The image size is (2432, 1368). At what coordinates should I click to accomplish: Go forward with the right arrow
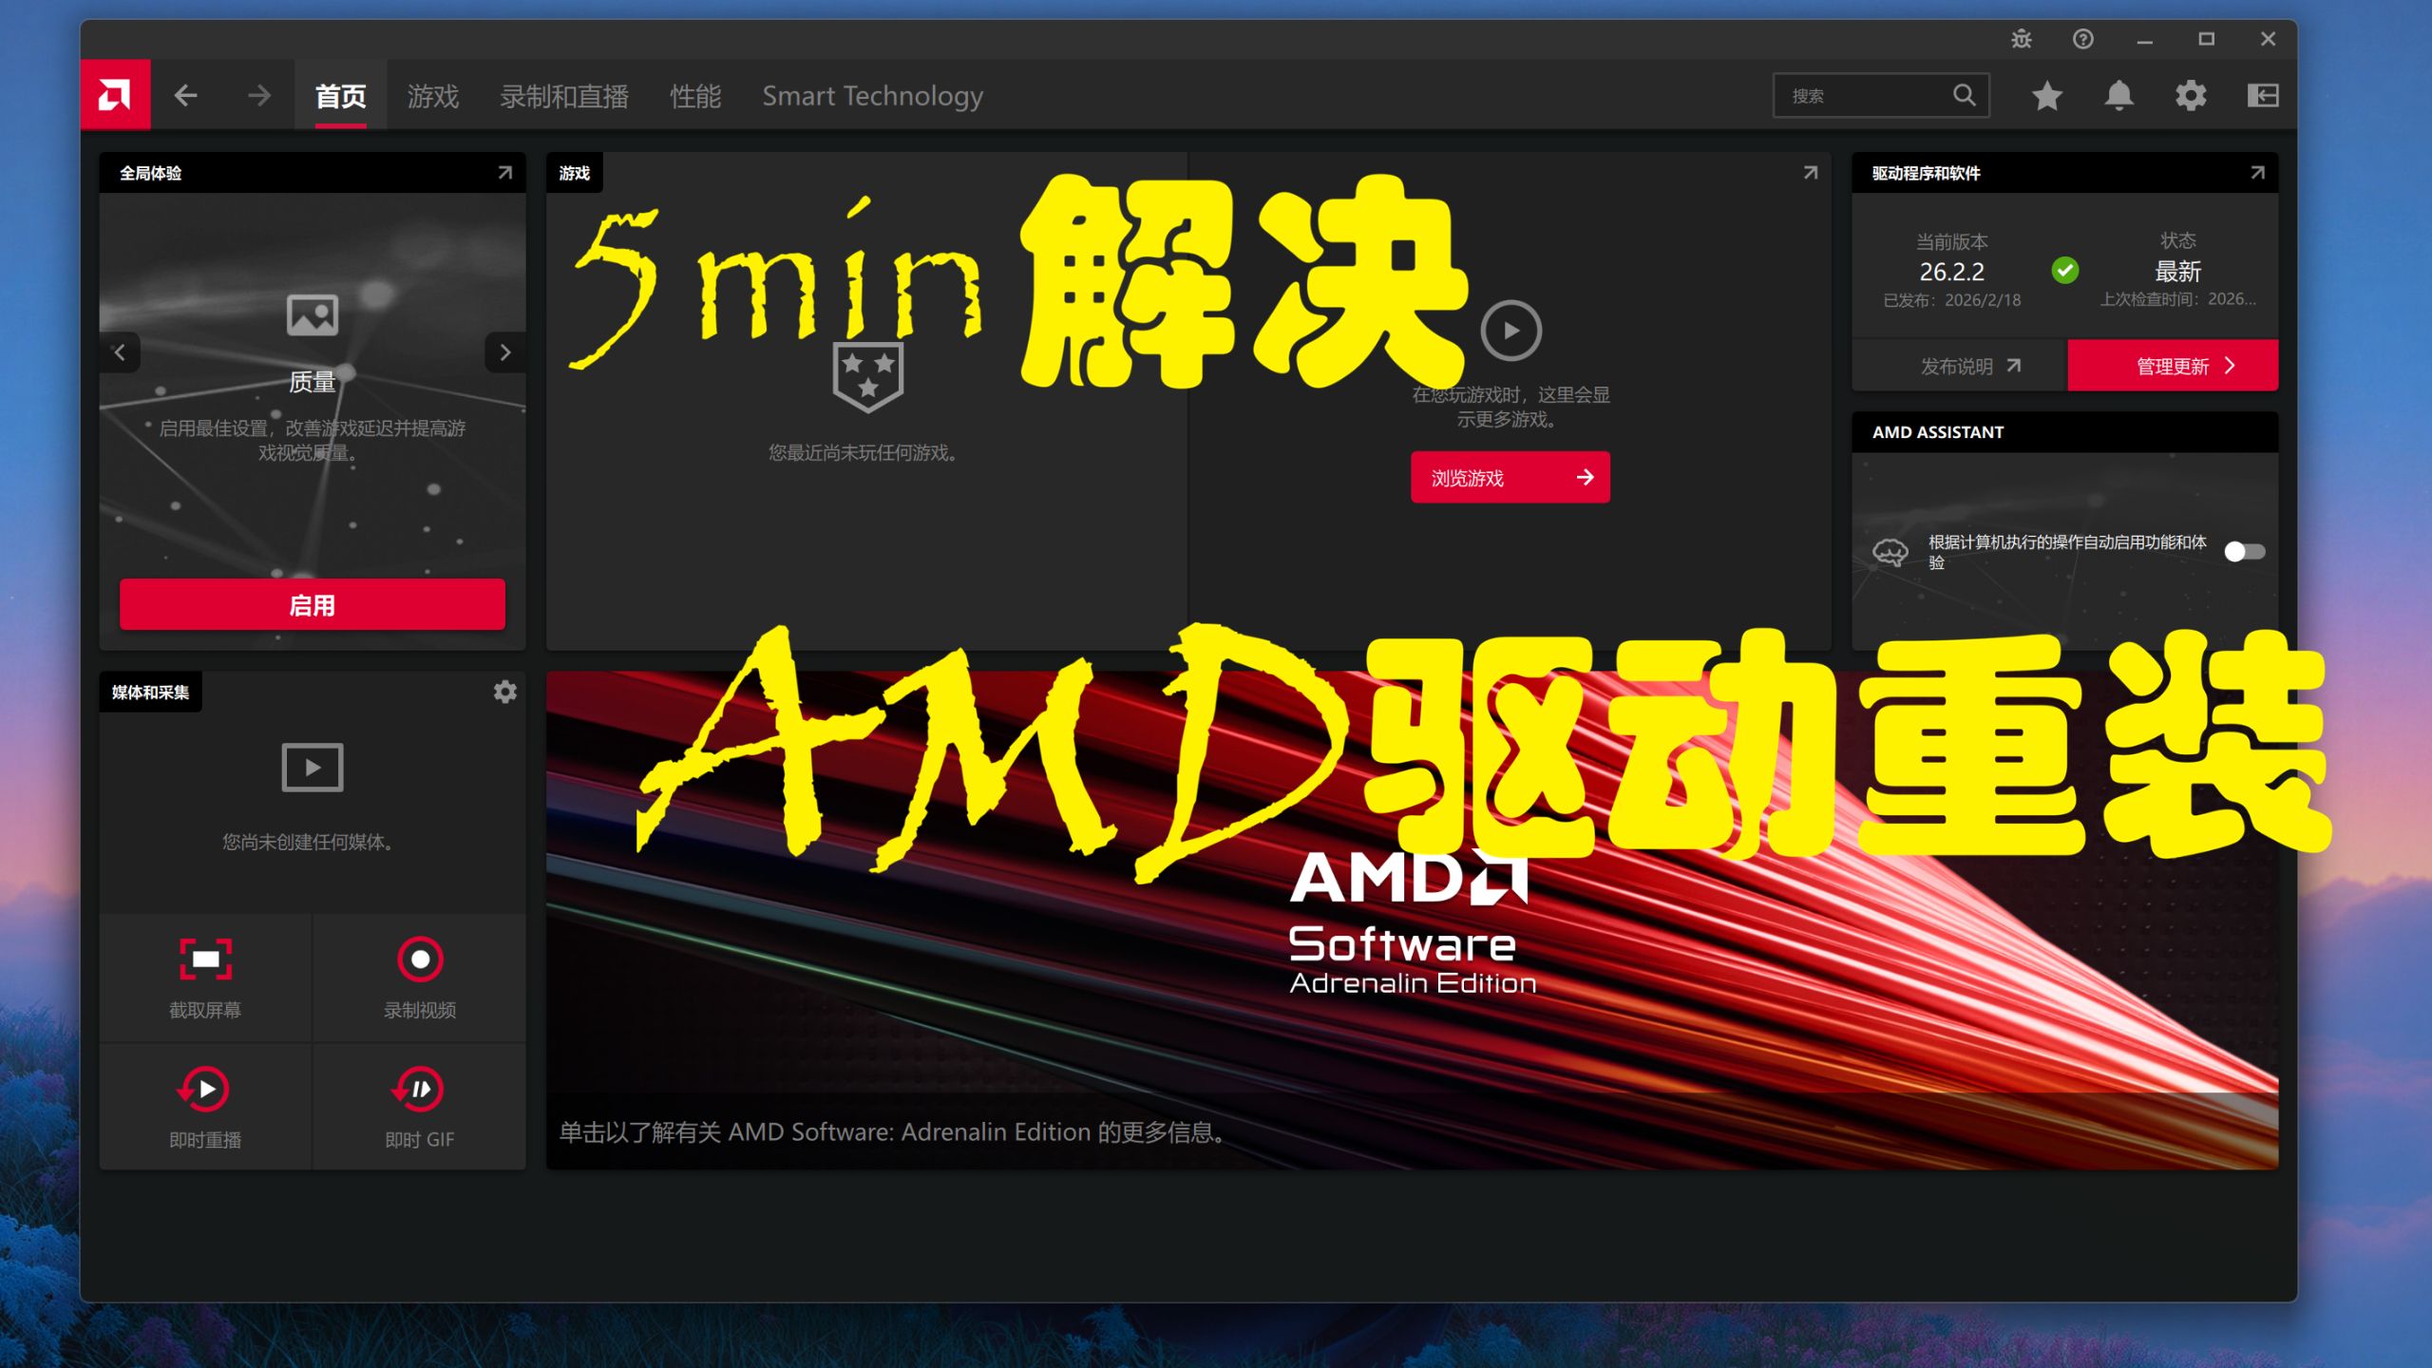[258, 95]
